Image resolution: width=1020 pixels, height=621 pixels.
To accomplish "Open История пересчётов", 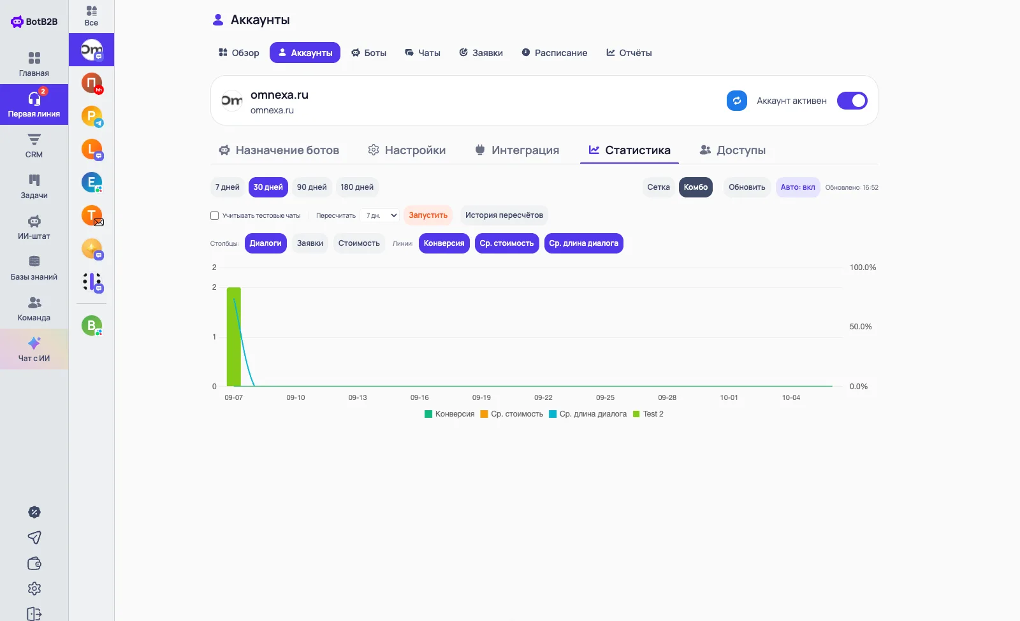I will pyautogui.click(x=504, y=215).
